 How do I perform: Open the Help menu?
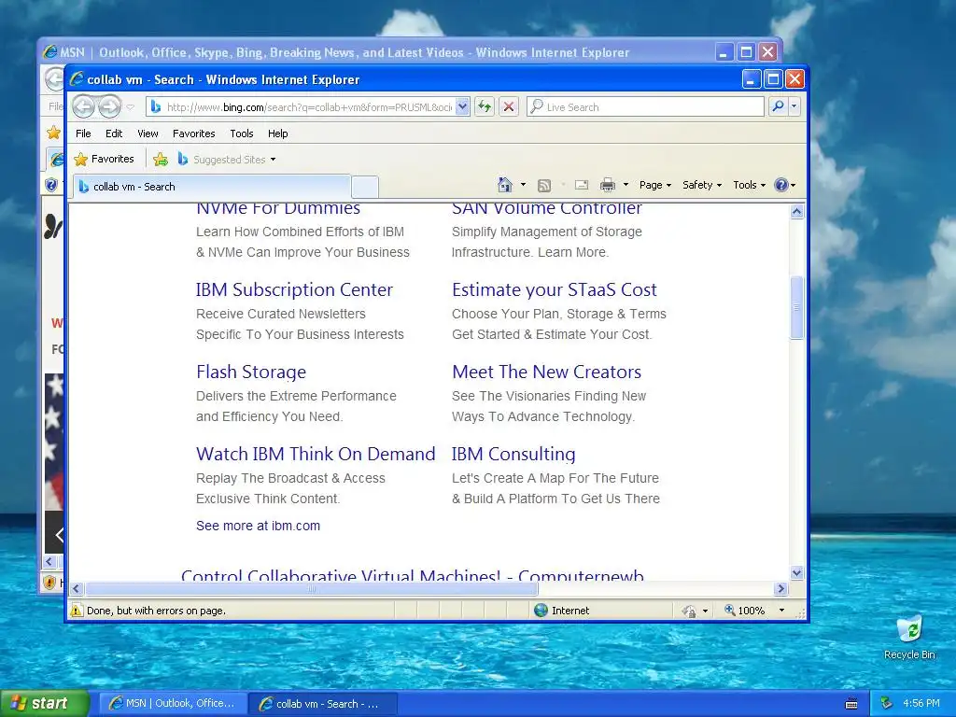277,134
